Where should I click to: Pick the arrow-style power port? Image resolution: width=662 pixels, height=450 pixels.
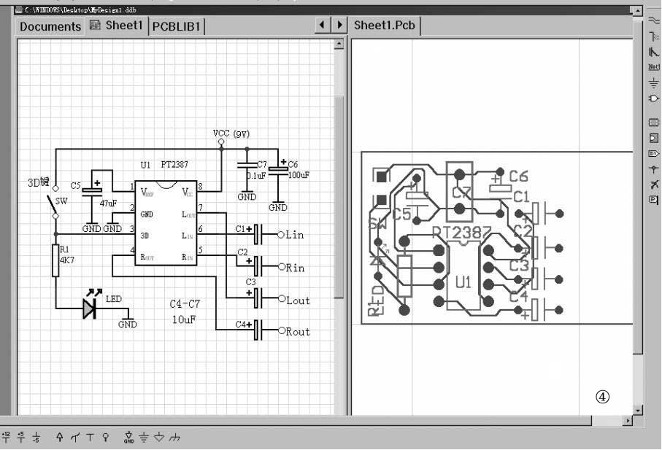(60, 437)
